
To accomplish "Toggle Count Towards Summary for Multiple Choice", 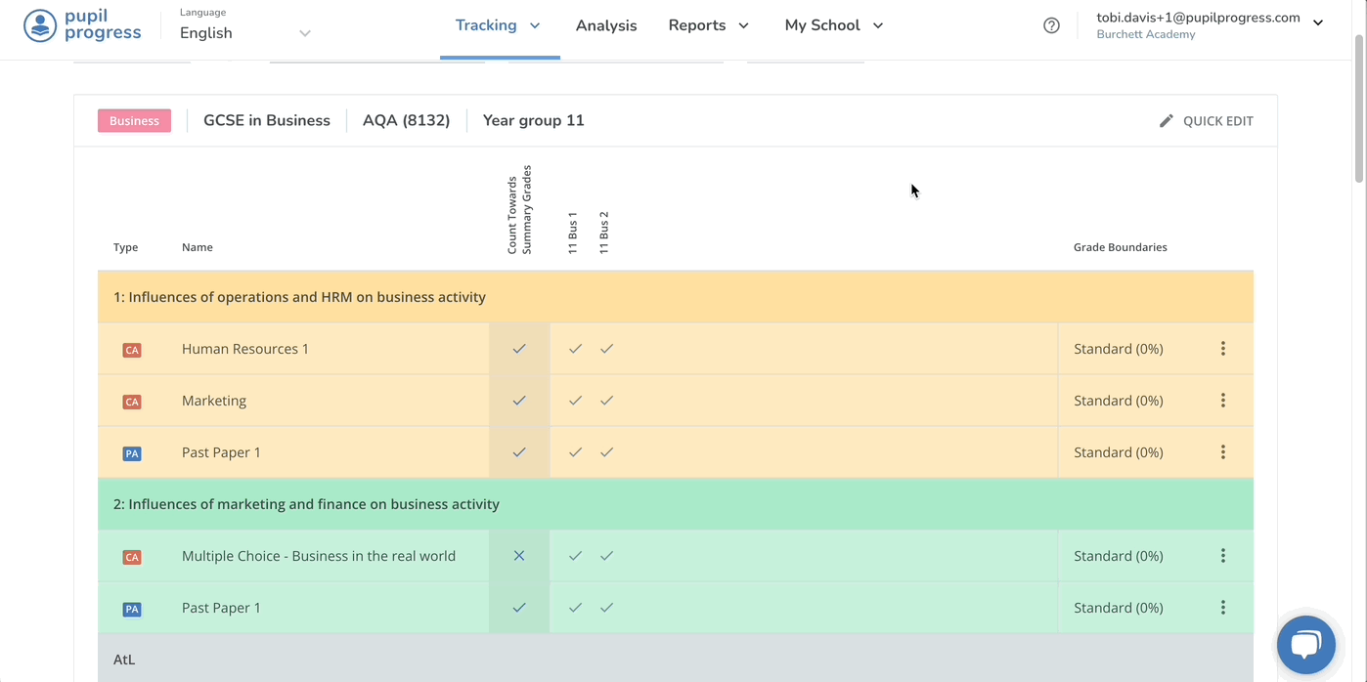I will (519, 556).
